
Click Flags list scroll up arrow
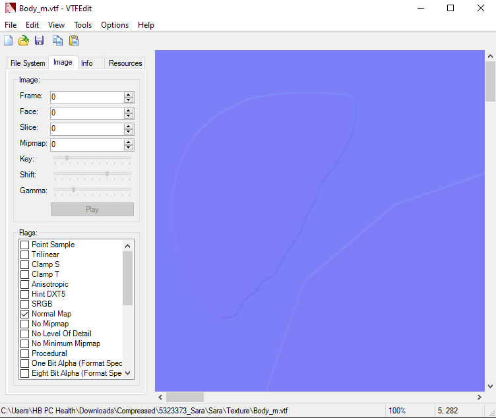[x=127, y=246]
